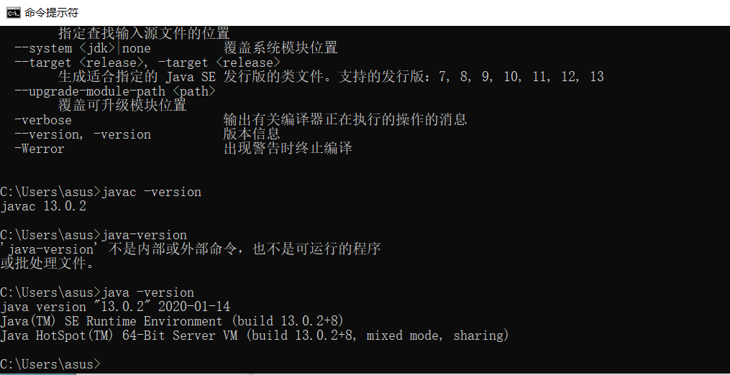730x375 pixels.
Task: Open the Command Prompt system menu icon
Action: tap(13, 12)
